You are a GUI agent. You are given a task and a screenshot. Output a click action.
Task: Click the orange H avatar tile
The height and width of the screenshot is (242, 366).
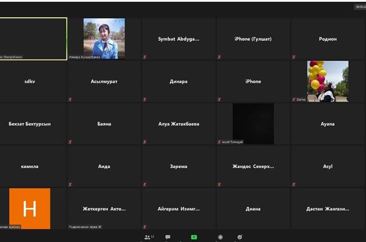(30, 209)
